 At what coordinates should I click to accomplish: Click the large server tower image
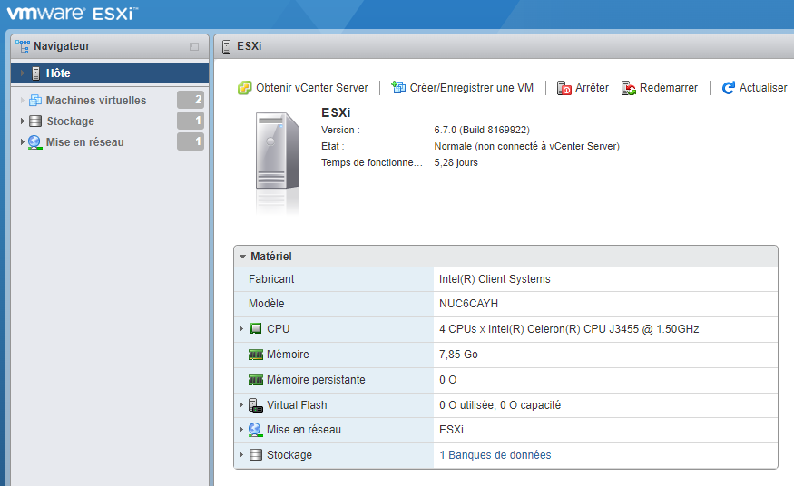click(278, 151)
